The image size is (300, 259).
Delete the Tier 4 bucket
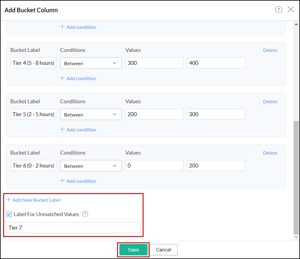click(x=270, y=50)
